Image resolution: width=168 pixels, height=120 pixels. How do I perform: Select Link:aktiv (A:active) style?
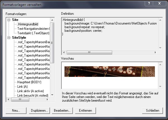30,91
